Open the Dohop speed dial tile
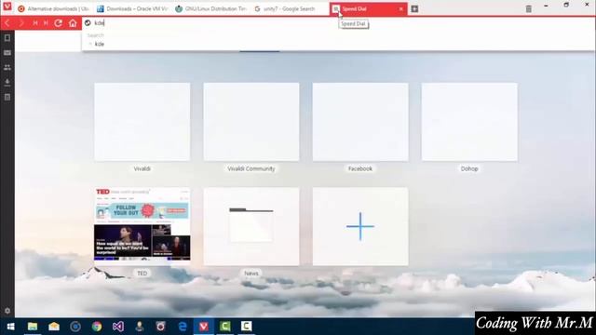The height and width of the screenshot is (335, 596). pos(469,122)
